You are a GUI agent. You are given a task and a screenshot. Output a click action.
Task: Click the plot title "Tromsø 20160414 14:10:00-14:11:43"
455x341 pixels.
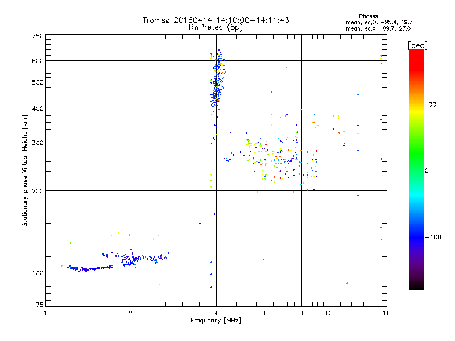(216, 20)
